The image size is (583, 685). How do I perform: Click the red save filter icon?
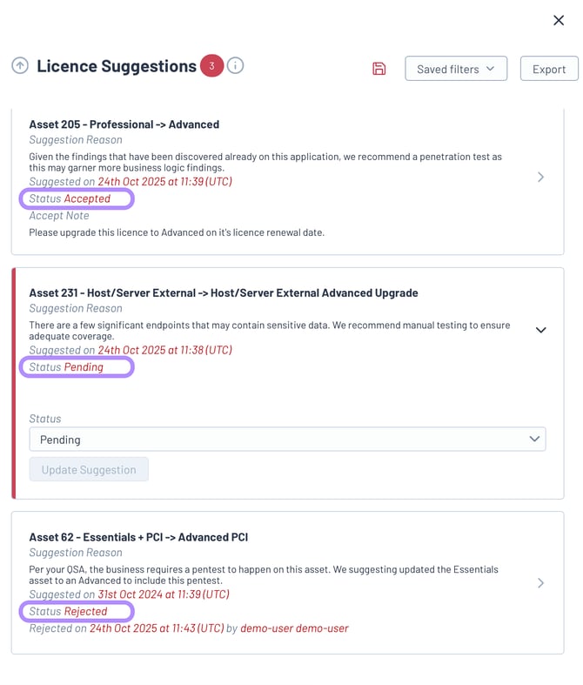point(379,69)
